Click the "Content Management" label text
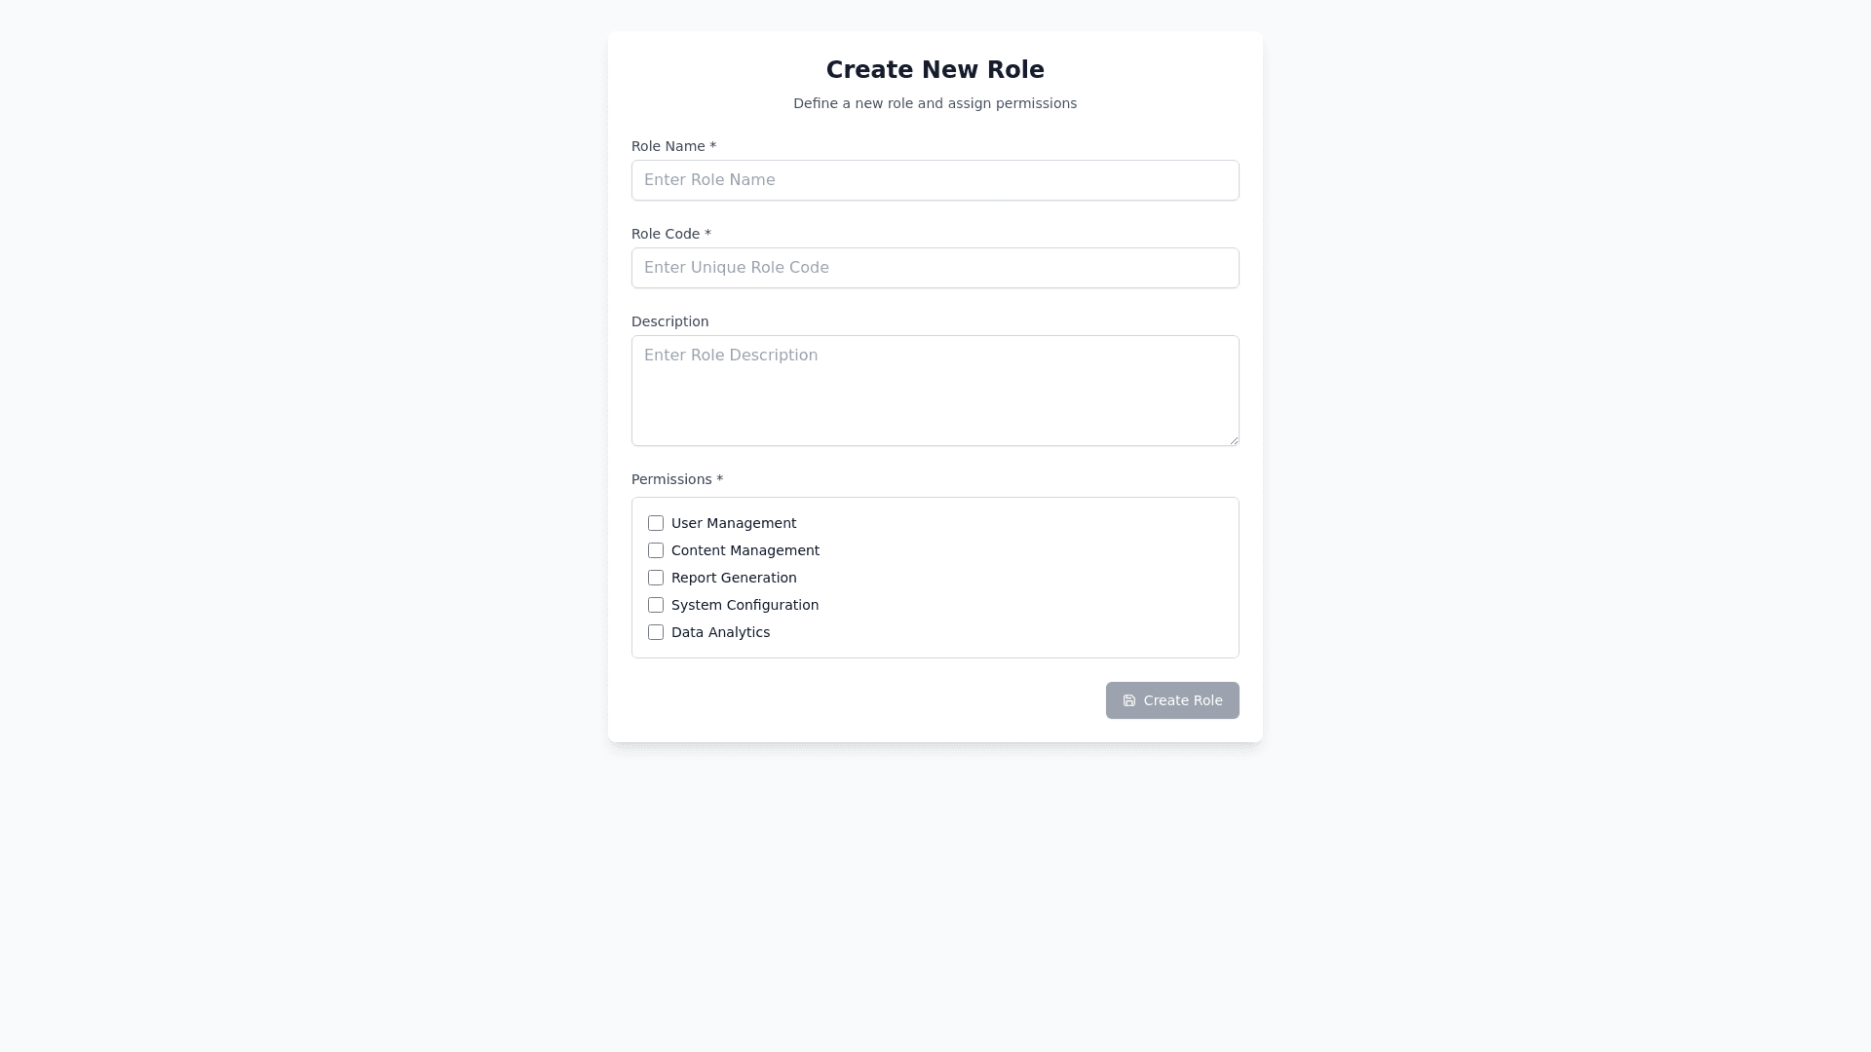This screenshot has width=1871, height=1052. pos(745,550)
